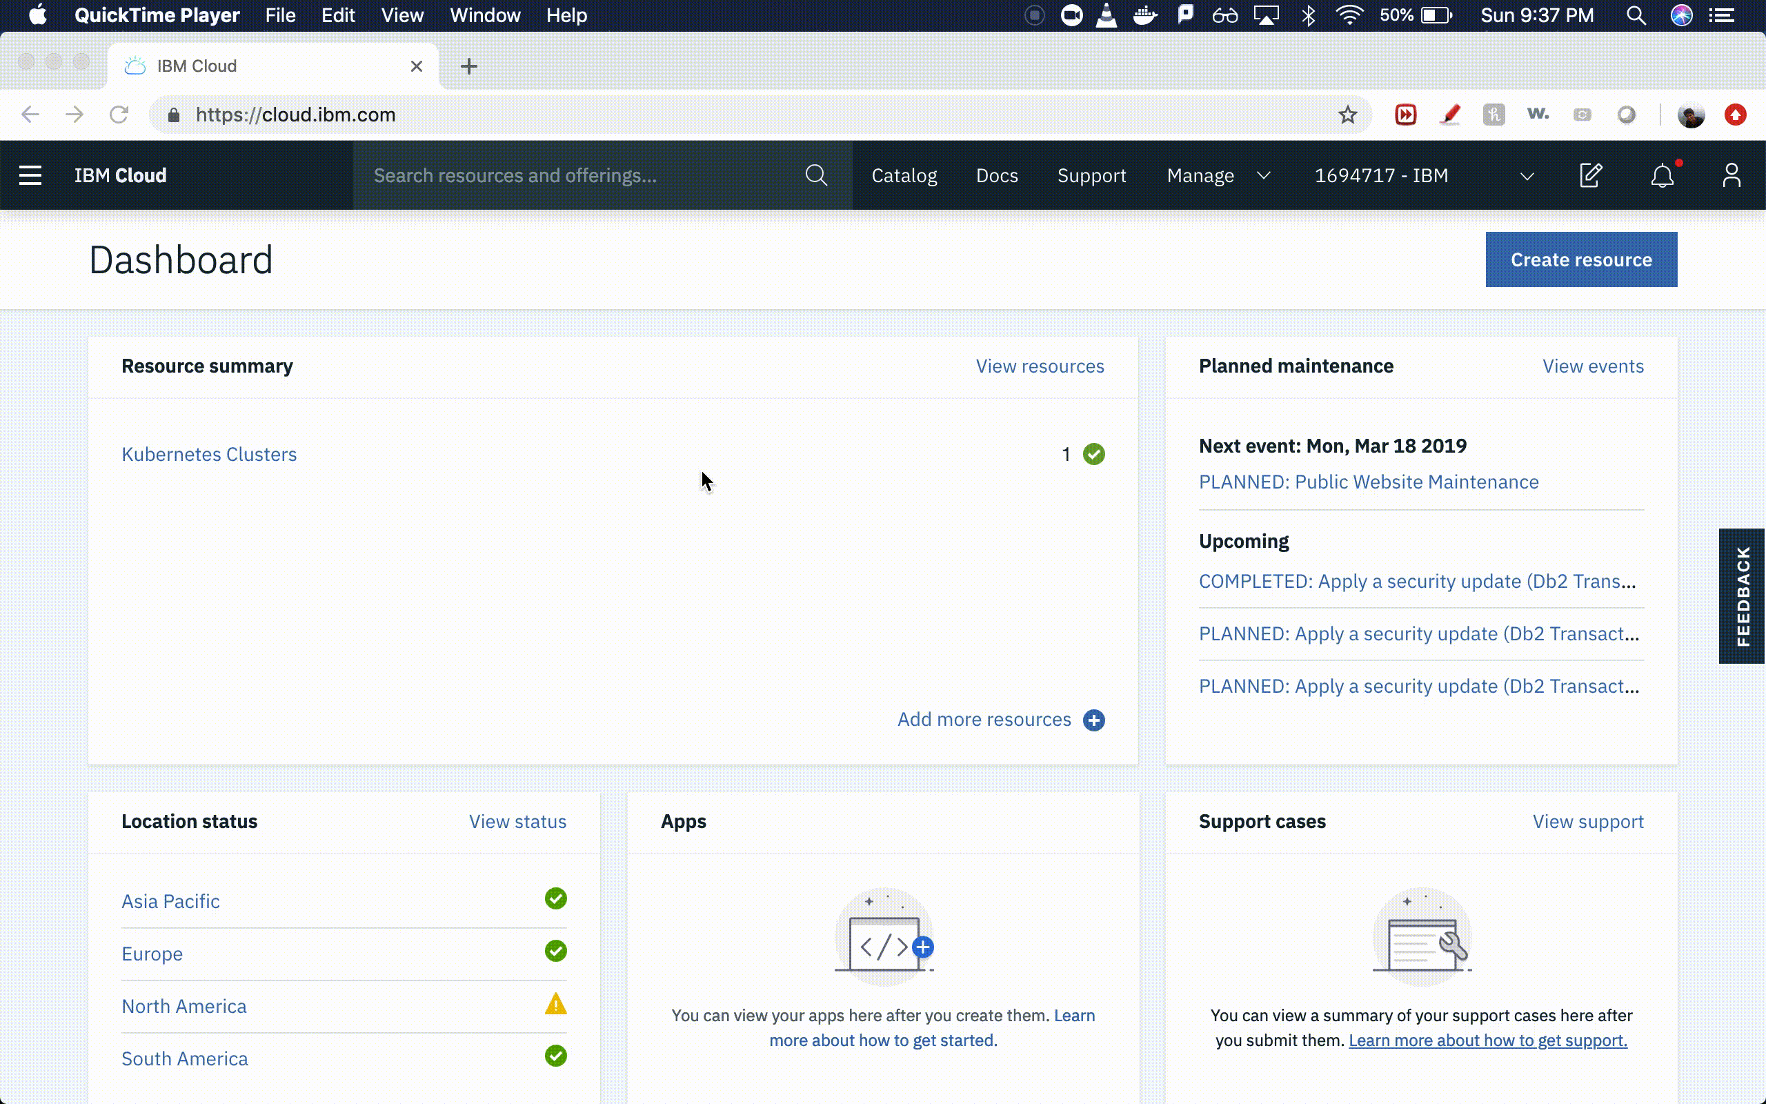Open the South America location link

(x=185, y=1058)
